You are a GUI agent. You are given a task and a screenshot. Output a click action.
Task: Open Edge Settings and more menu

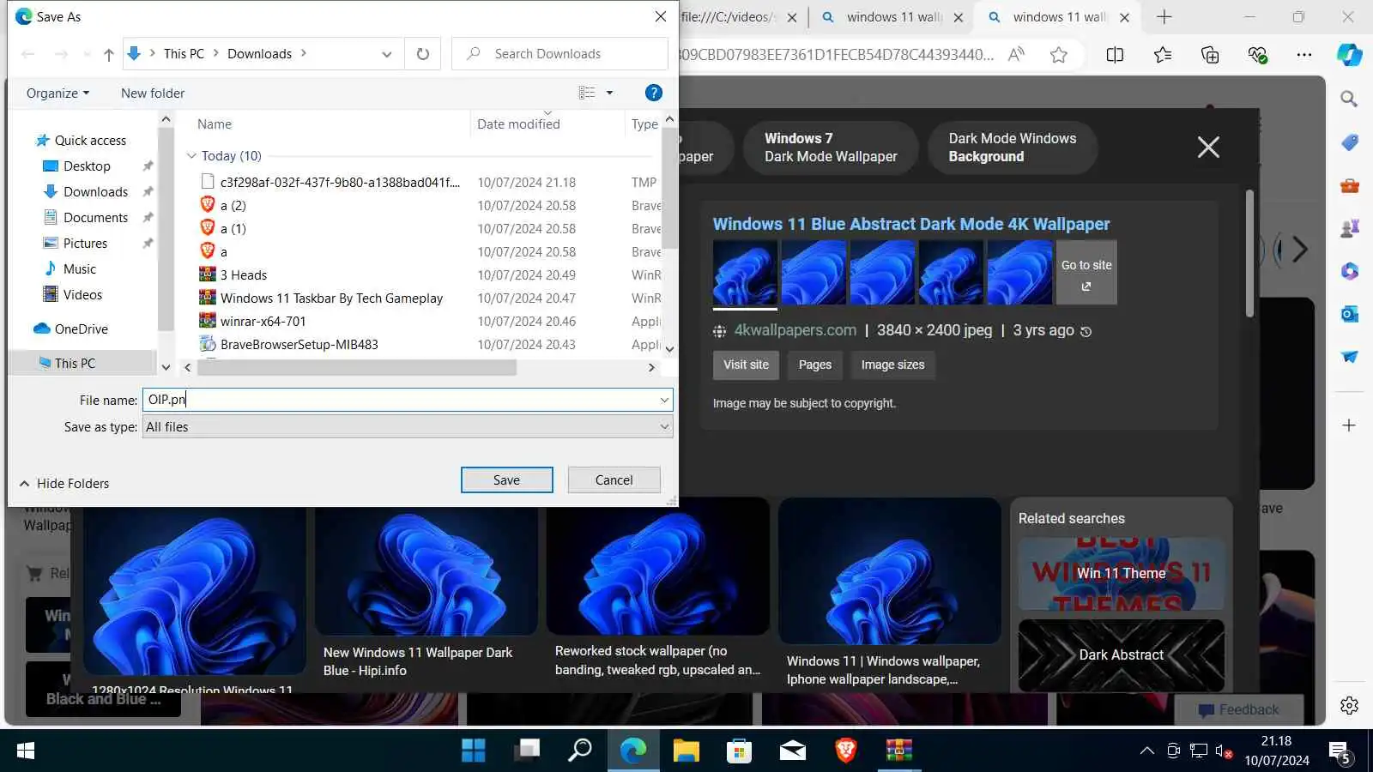[1304, 55]
